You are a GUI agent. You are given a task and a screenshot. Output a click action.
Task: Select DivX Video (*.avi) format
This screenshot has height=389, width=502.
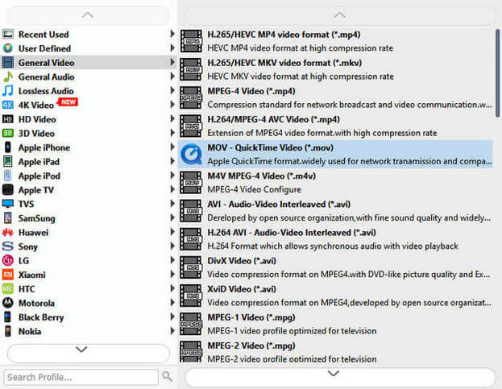tap(335, 267)
